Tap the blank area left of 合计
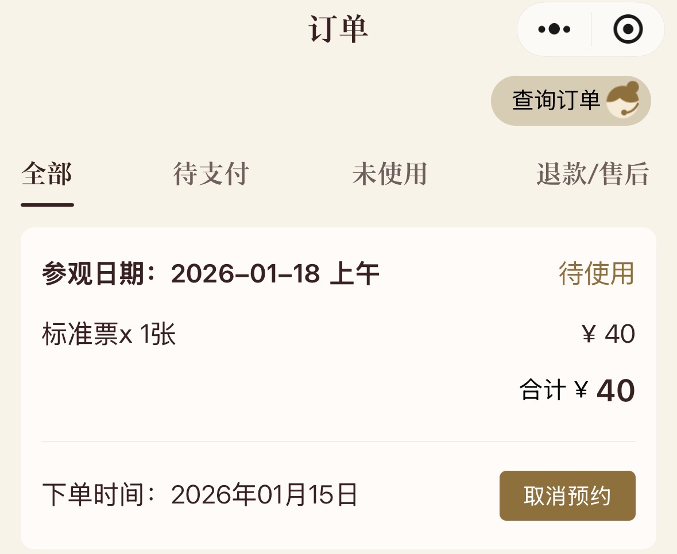677x554 pixels. click(276, 391)
